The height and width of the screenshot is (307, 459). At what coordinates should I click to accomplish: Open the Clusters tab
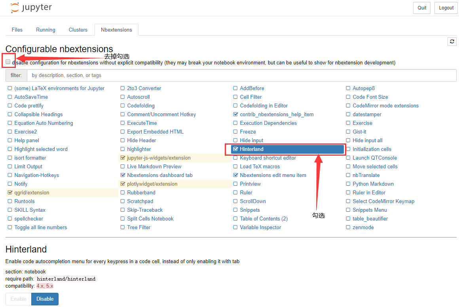[78, 30]
